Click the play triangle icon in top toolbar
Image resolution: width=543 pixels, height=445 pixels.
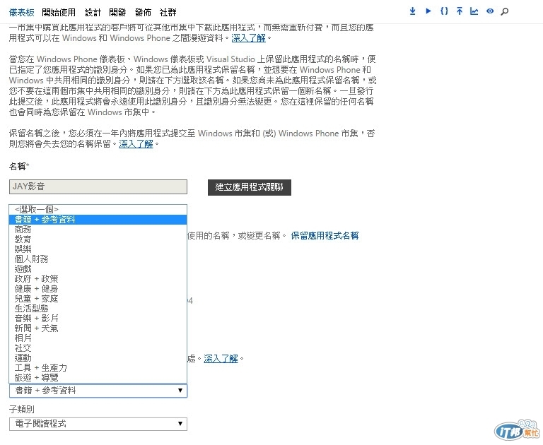tap(428, 11)
